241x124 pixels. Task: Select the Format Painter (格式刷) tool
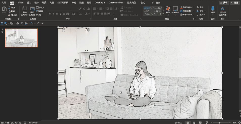tap(9, 15)
